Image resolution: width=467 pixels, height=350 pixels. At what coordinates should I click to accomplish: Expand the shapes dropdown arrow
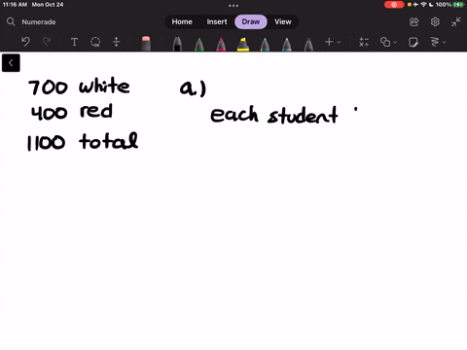coord(395,42)
